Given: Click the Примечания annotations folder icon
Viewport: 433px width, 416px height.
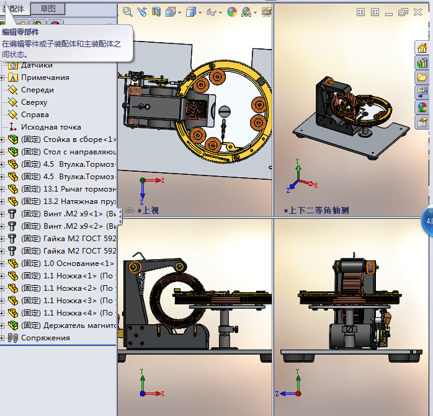Looking at the screenshot, I should coord(13,77).
